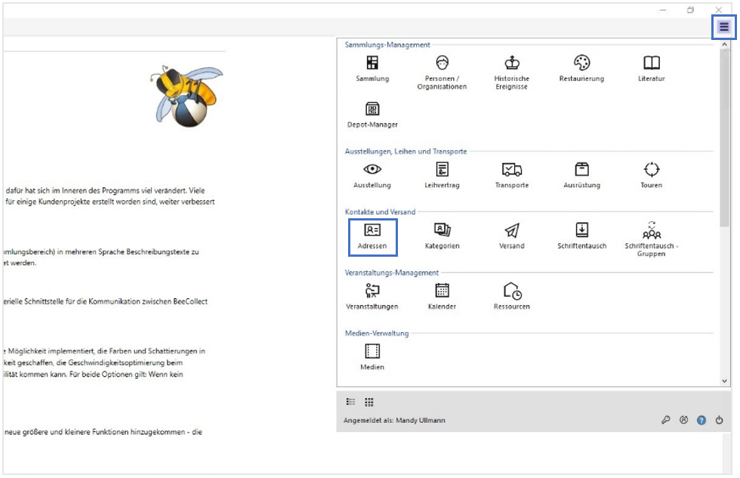Open the Kalender module
This screenshot has width=740, height=478.
coord(442,295)
